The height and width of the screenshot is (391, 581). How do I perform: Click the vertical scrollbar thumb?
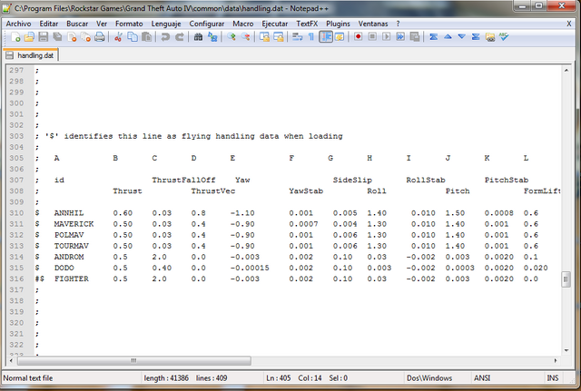566,279
